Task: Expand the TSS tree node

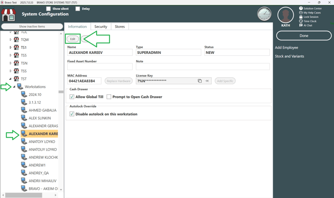Action: [x=10, y=71]
